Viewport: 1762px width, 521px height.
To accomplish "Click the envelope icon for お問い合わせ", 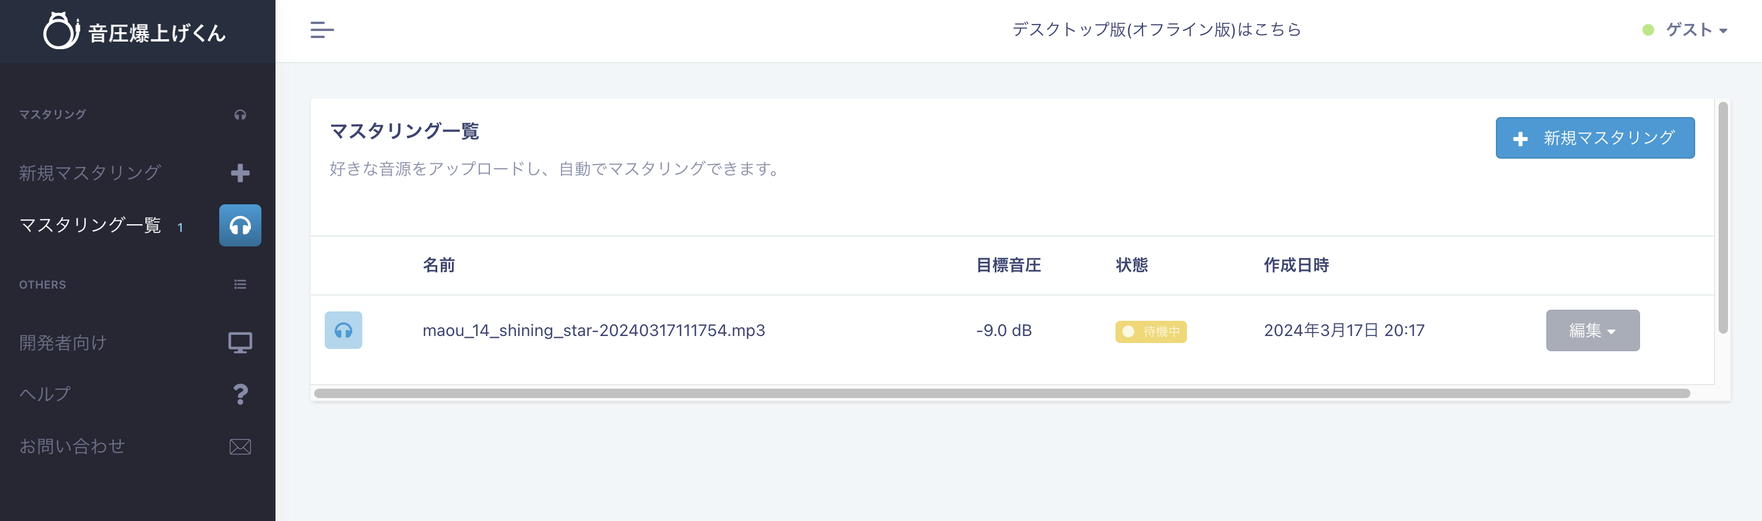I will tap(240, 447).
